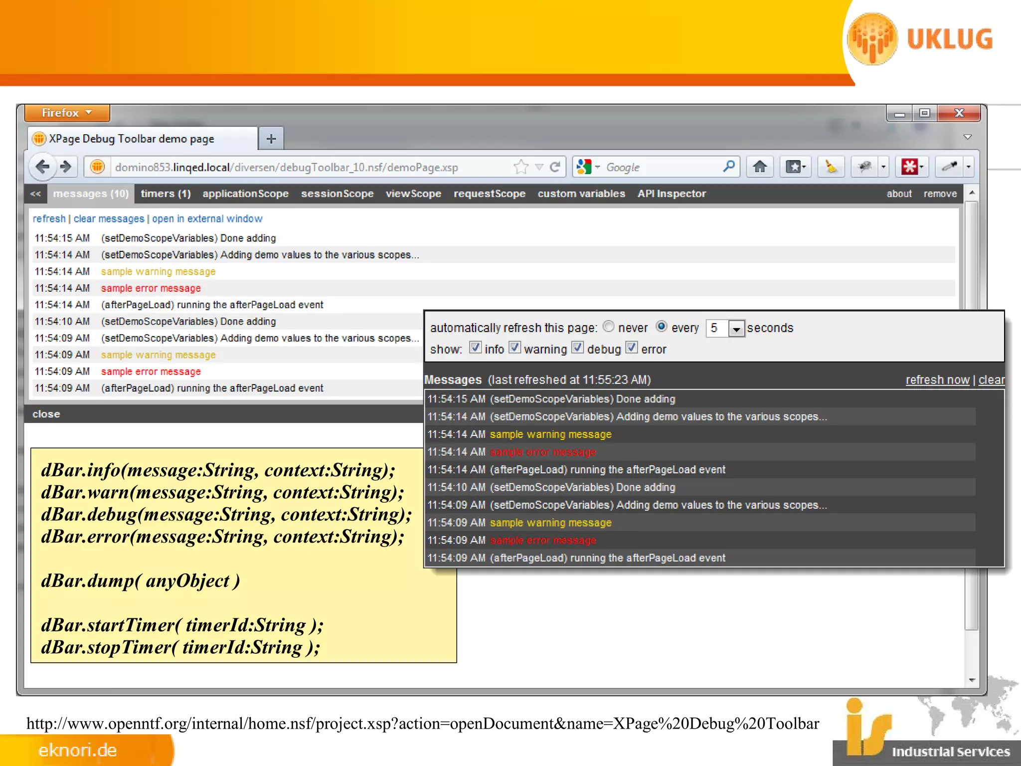The image size is (1021, 766).
Task: Open the custom variables tab
Action: pos(581,193)
